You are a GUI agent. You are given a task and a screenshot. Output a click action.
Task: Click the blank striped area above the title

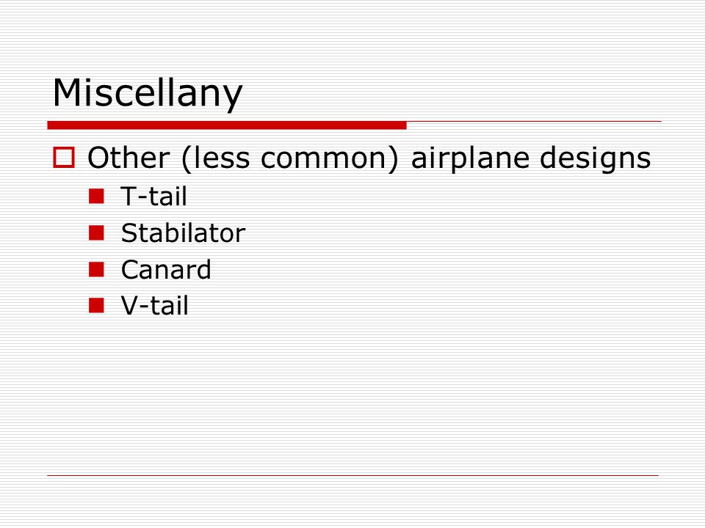pos(352,36)
